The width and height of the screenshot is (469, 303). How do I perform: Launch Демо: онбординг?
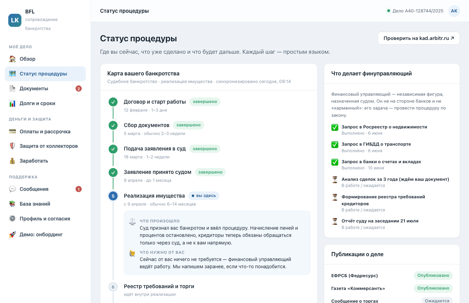pyautogui.click(x=45, y=234)
